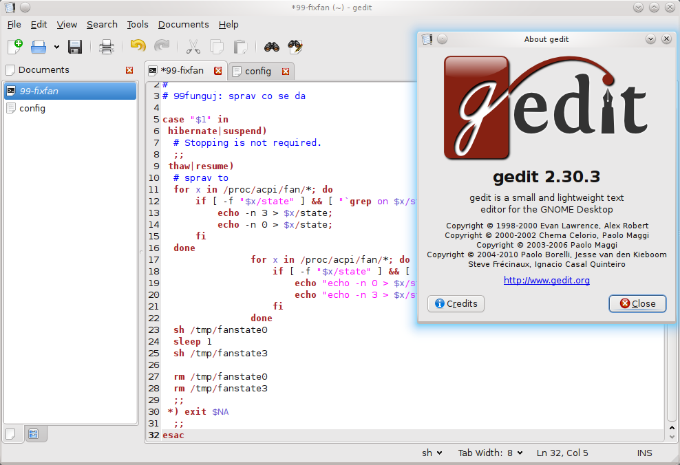Expand the recent files dropdown arrow
Viewport: 680px width, 465px height.
[56, 47]
